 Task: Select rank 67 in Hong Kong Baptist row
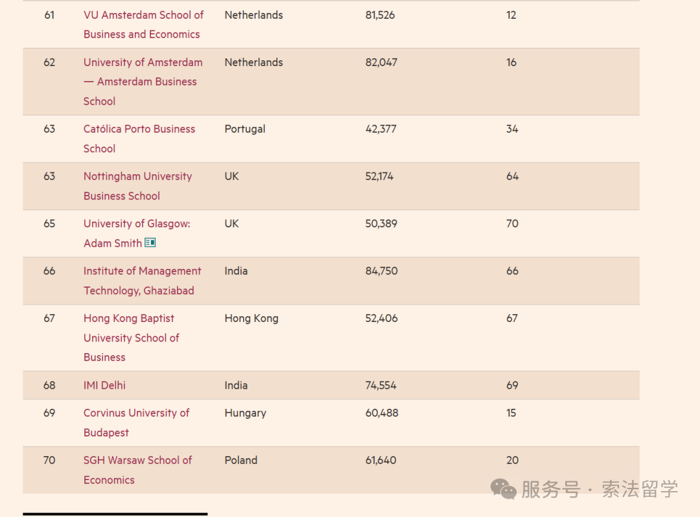pos(49,318)
